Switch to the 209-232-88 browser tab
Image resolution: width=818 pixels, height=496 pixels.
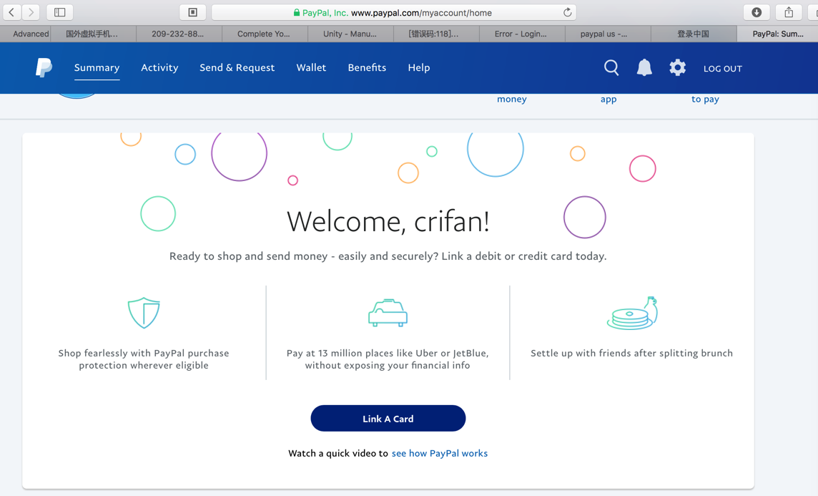click(x=179, y=34)
